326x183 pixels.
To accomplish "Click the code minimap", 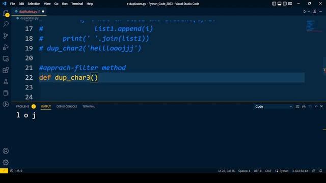I will (314, 26).
